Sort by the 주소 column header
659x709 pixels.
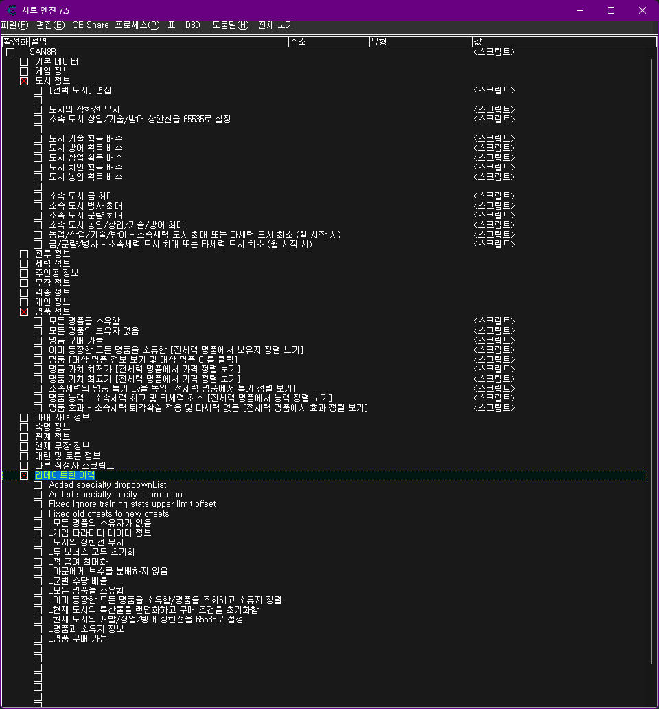328,42
